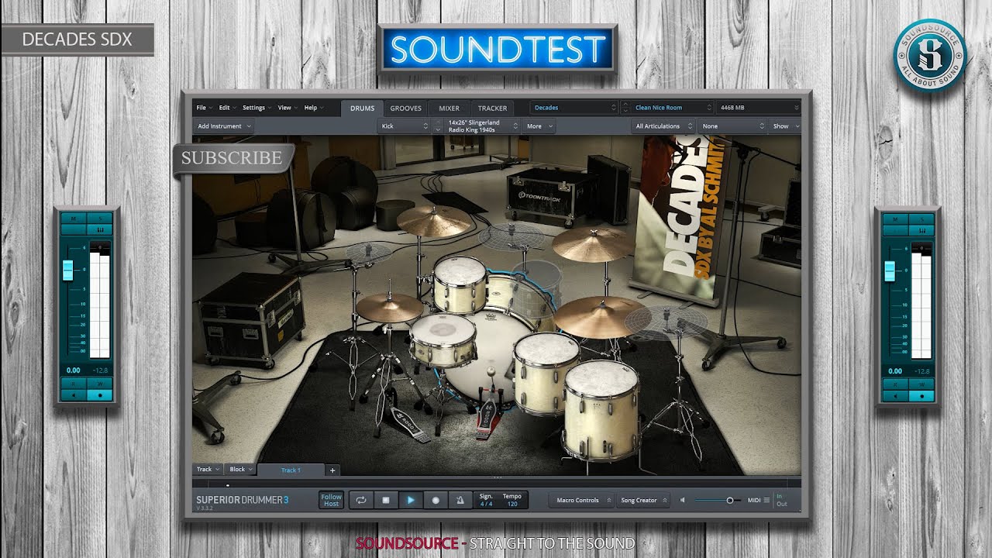The image size is (992, 558).
Task: Add a new track with plus button
Action: pyautogui.click(x=332, y=470)
